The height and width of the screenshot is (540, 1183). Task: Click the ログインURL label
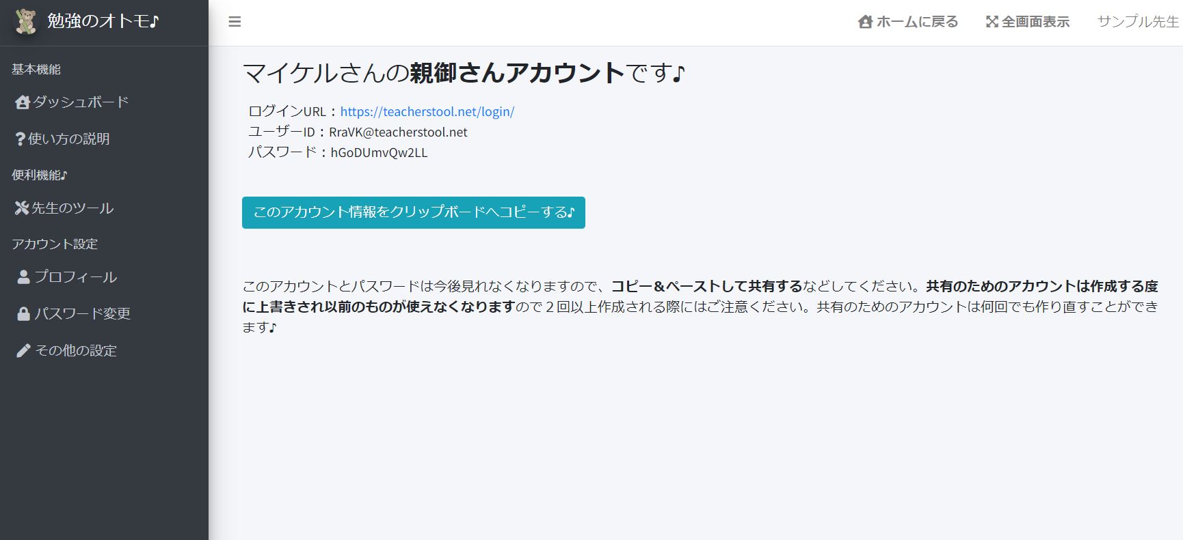point(287,111)
